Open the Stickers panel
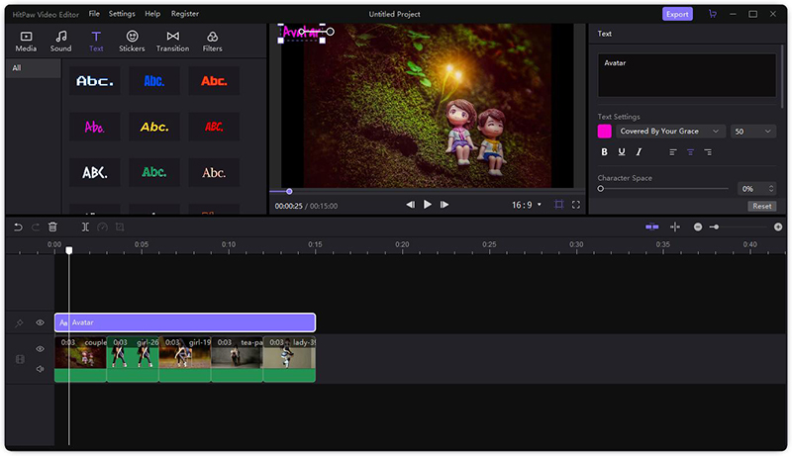The width and height of the screenshot is (792, 456). [x=132, y=41]
